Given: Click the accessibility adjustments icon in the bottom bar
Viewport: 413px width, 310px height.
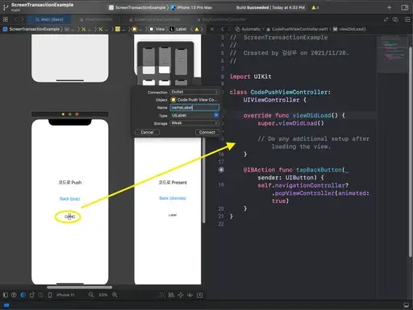Looking at the screenshot, I should 14,295.
